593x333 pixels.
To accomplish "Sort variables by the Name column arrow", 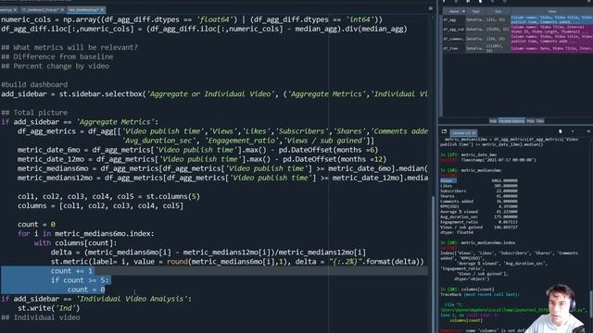I will point(463,11).
